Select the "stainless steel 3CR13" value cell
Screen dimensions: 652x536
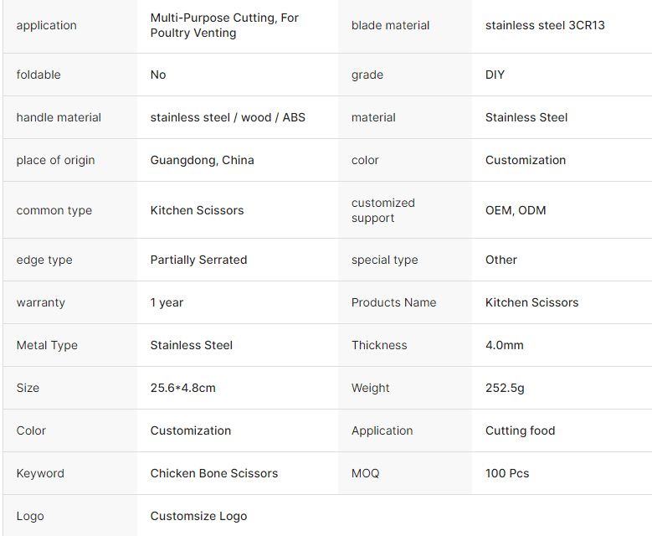pos(545,26)
